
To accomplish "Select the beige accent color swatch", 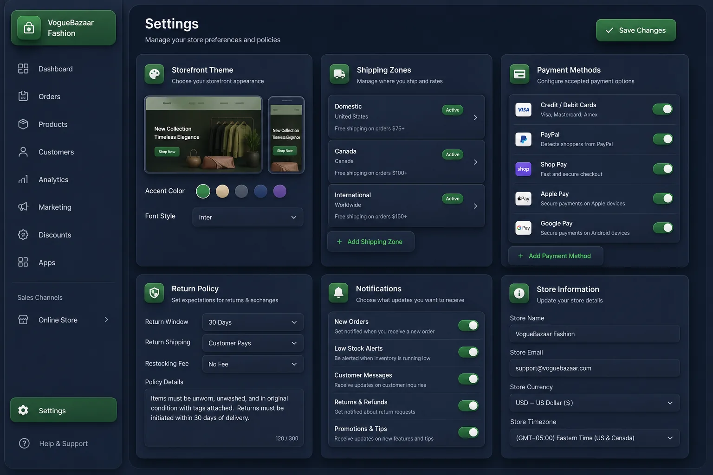I will pos(222,191).
